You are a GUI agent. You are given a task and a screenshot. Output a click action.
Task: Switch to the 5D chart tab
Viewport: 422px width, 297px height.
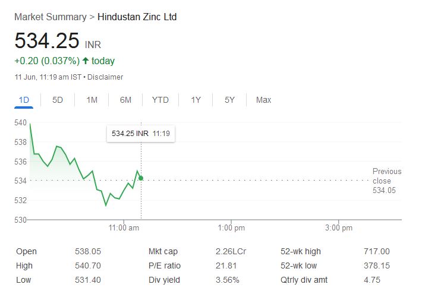(58, 100)
